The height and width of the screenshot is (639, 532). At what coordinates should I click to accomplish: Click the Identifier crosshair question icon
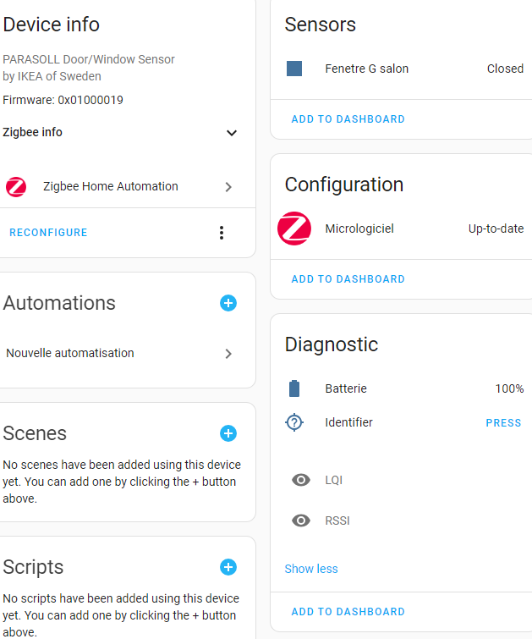[294, 422]
